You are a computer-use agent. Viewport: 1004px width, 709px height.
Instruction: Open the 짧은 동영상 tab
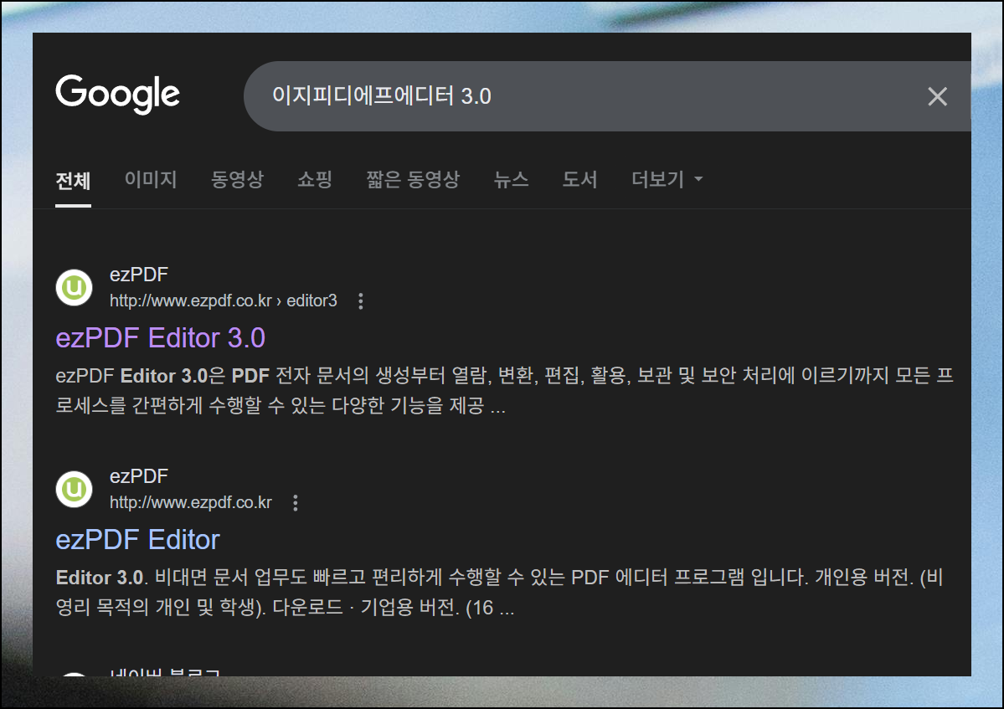coord(413,179)
